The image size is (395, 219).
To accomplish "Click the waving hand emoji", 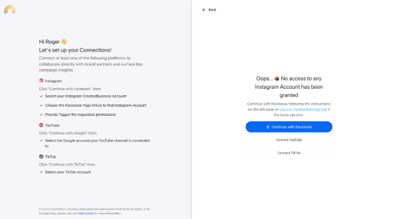I will (x=64, y=42).
